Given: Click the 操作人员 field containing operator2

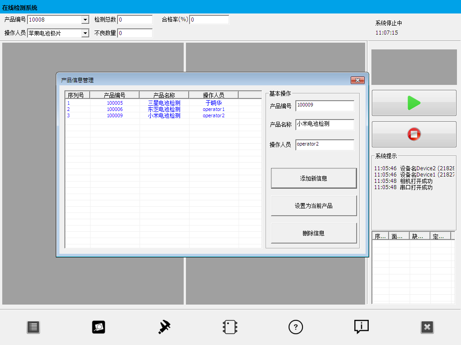Looking at the screenshot, I should coord(325,145).
